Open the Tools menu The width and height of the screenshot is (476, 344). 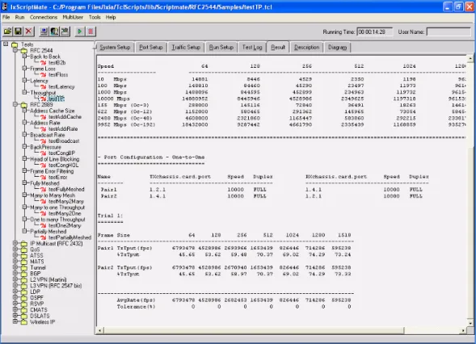click(x=95, y=17)
